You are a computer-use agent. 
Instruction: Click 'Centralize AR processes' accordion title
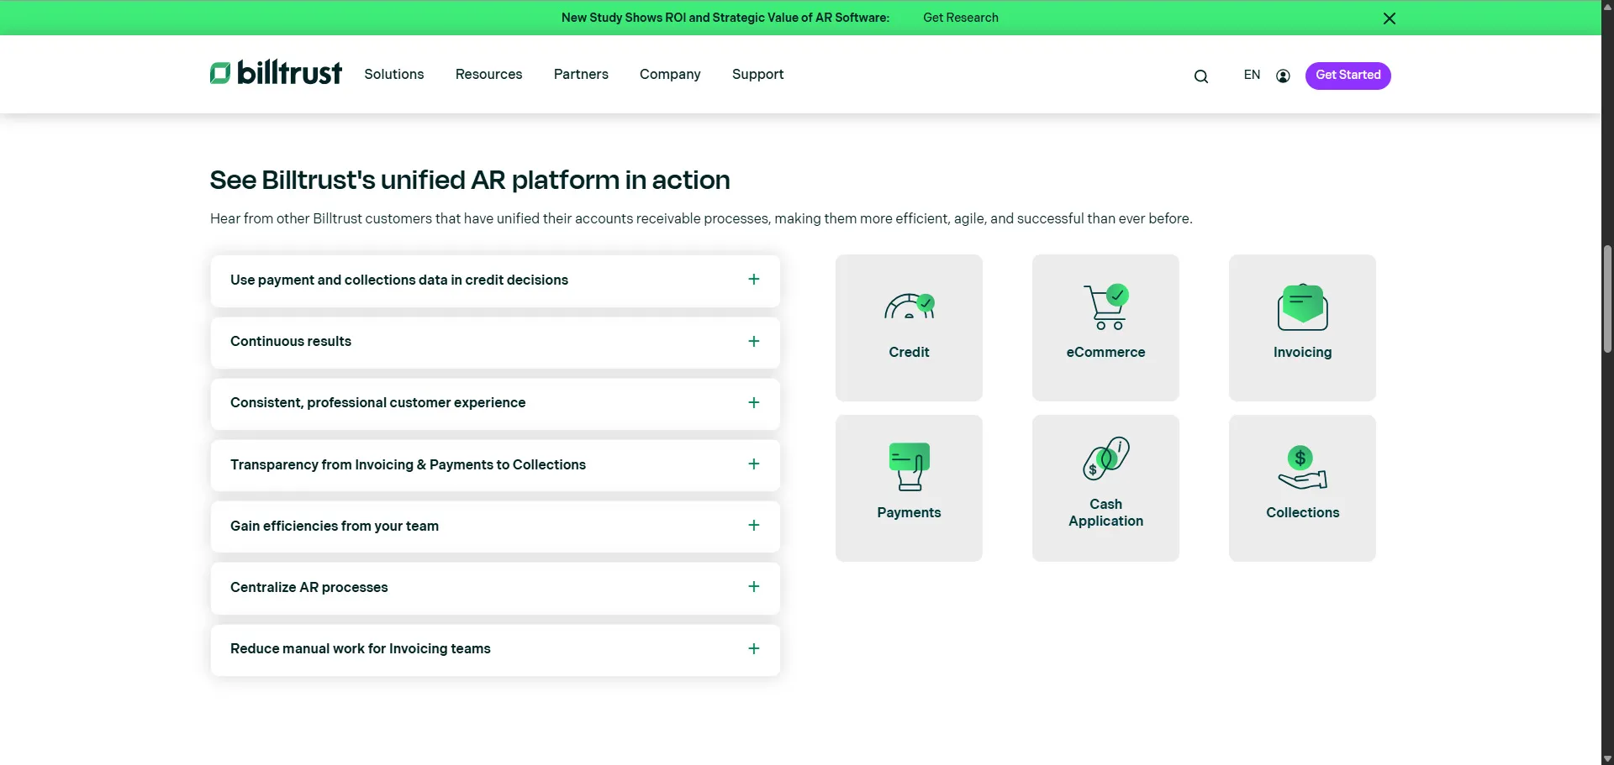[309, 587]
